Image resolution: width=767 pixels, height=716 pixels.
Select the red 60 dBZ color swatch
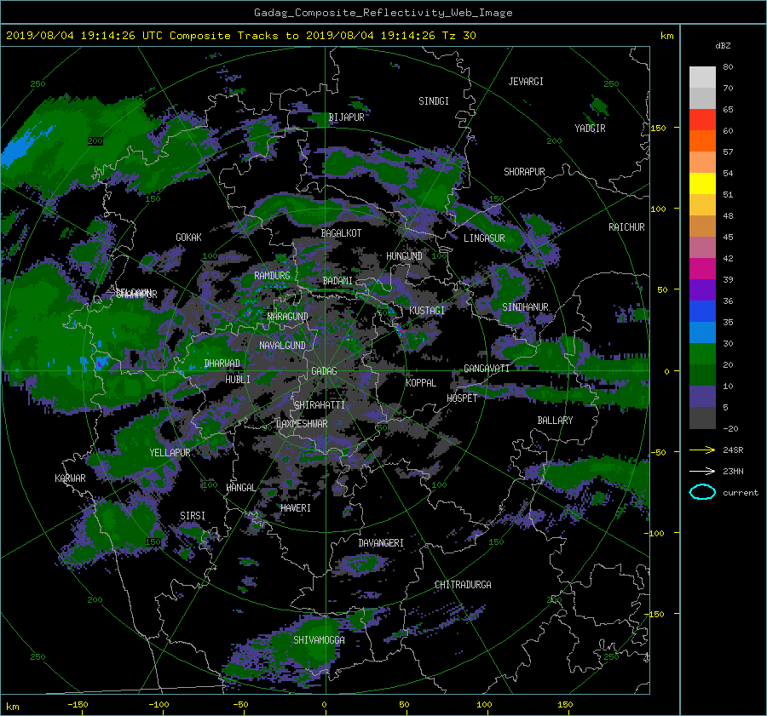pyautogui.click(x=702, y=119)
